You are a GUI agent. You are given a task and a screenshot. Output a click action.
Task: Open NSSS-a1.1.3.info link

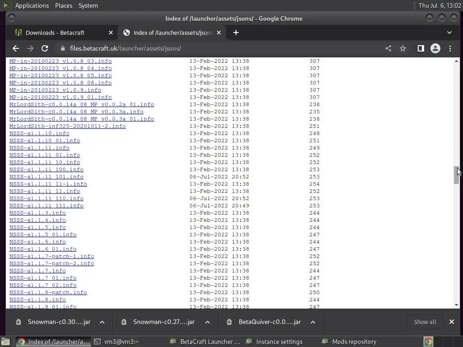(38, 213)
